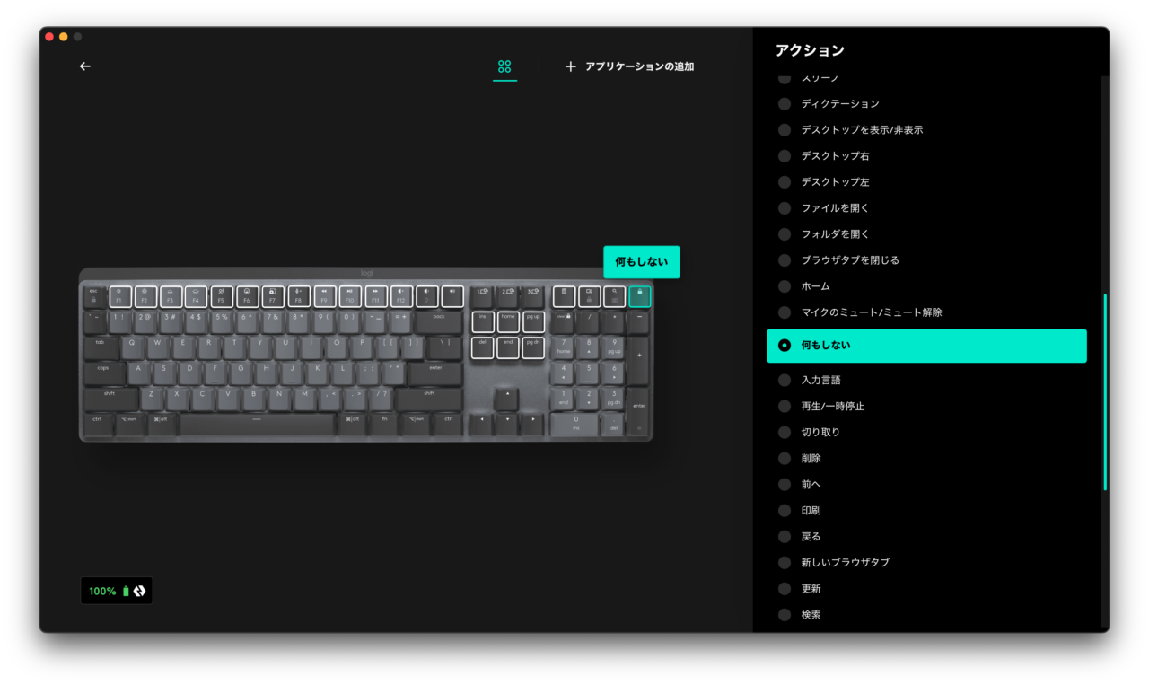Open the all-applications grid icon
1149x685 pixels.
pos(504,66)
